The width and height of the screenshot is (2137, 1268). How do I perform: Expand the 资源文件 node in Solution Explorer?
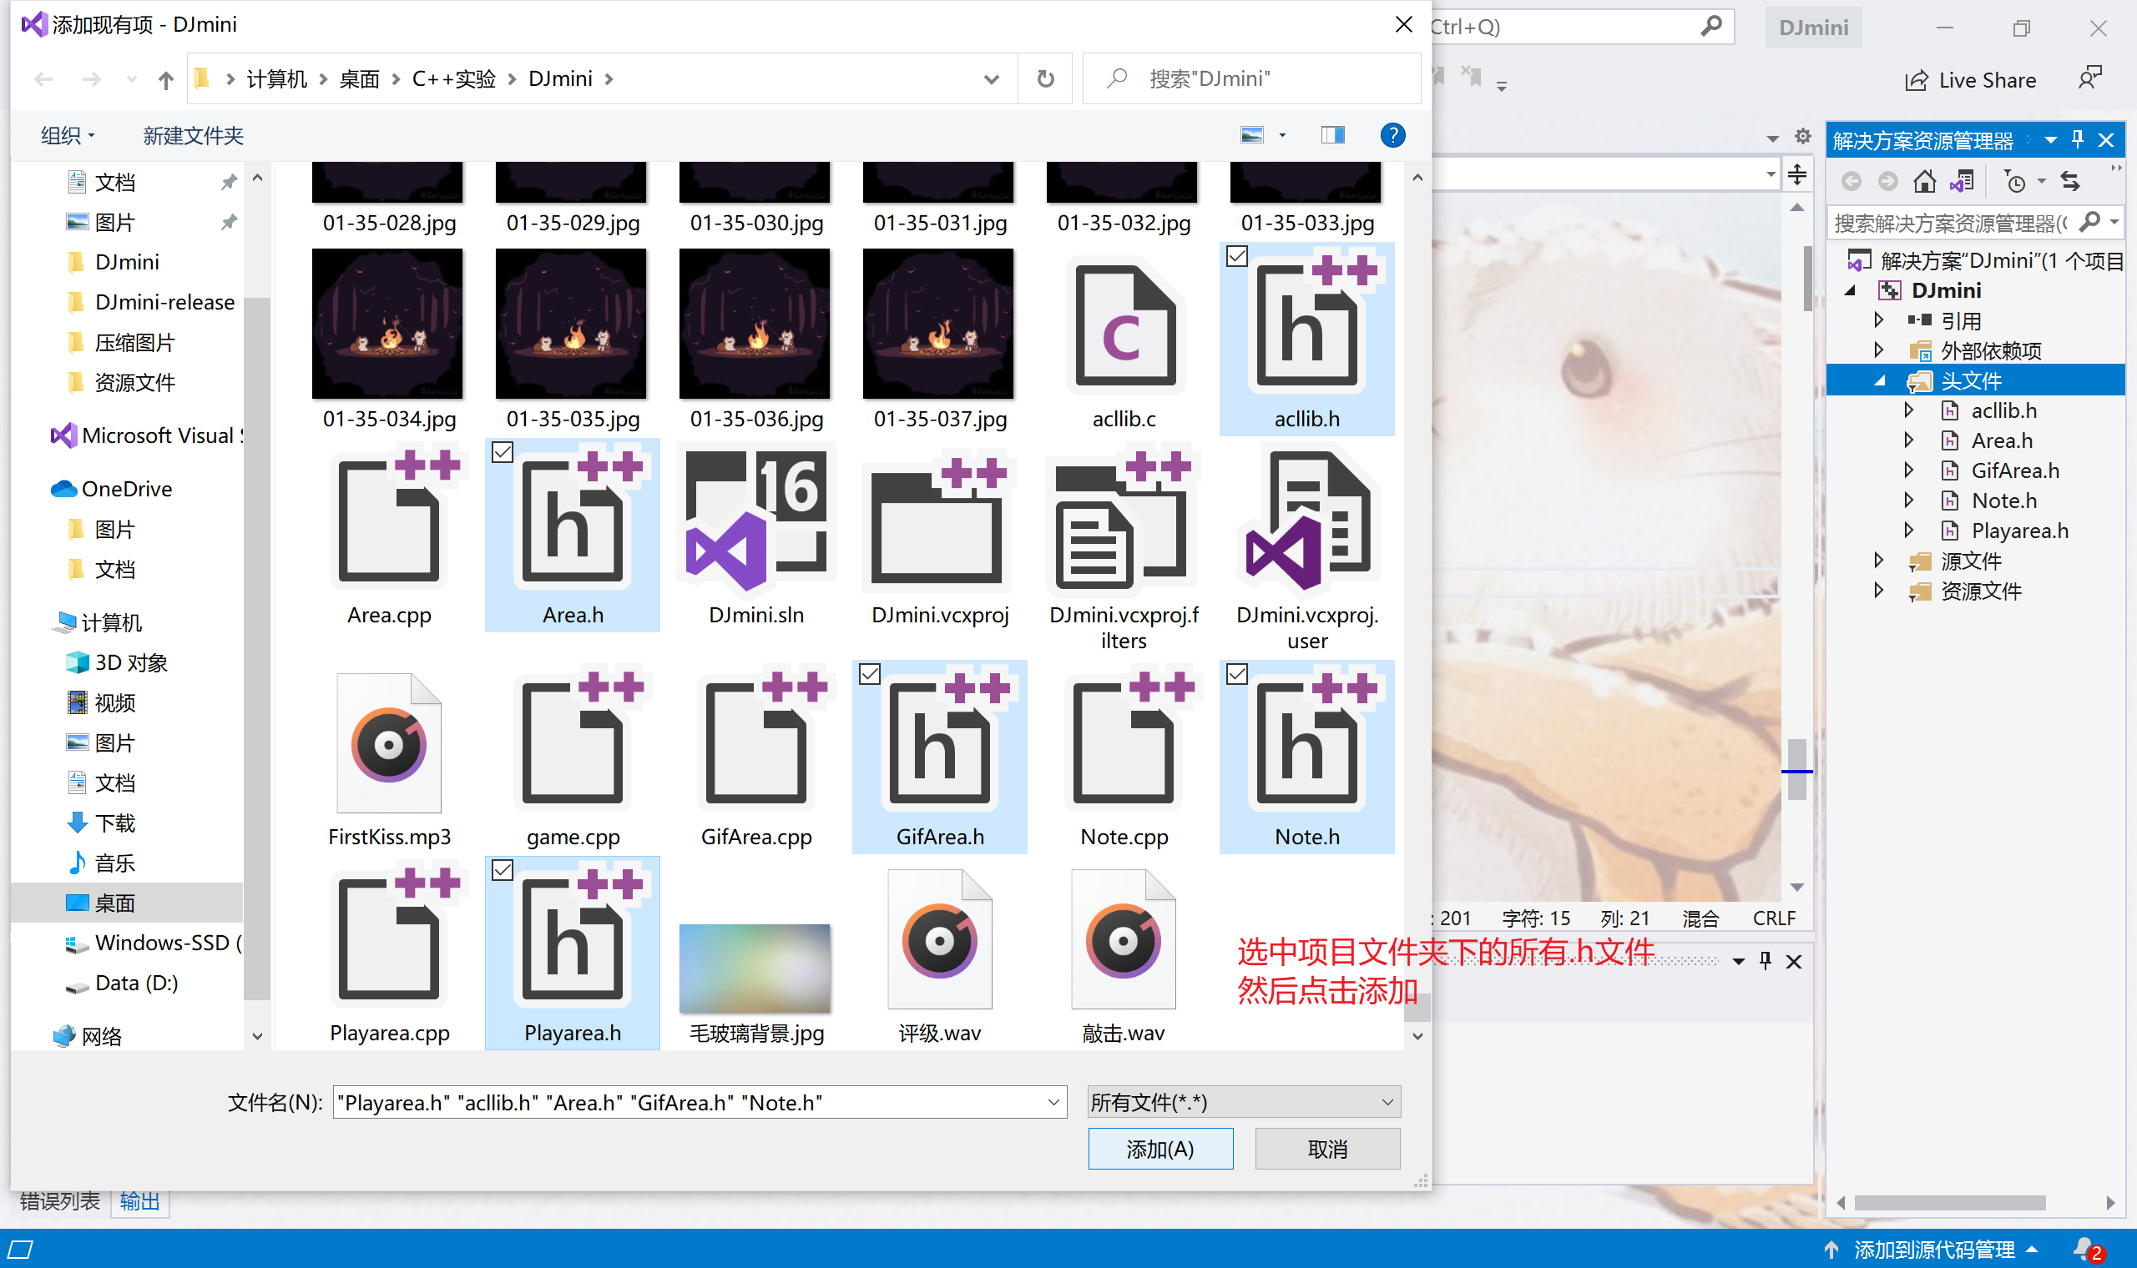pyautogui.click(x=1878, y=591)
